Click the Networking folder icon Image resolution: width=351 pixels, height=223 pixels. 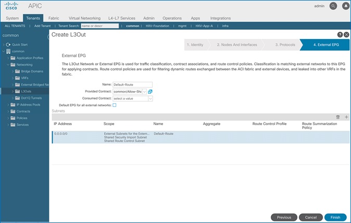(x=13, y=65)
